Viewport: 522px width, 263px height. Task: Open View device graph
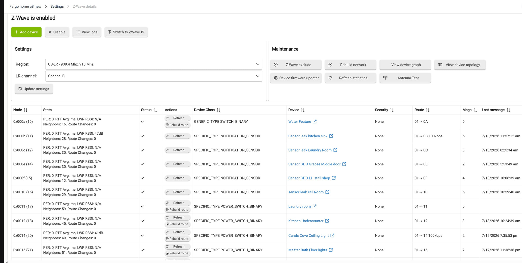point(405,65)
